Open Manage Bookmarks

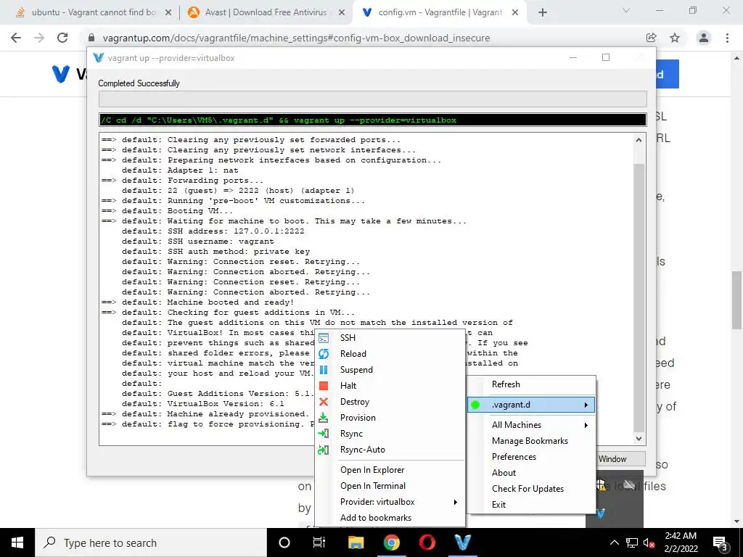click(x=531, y=441)
